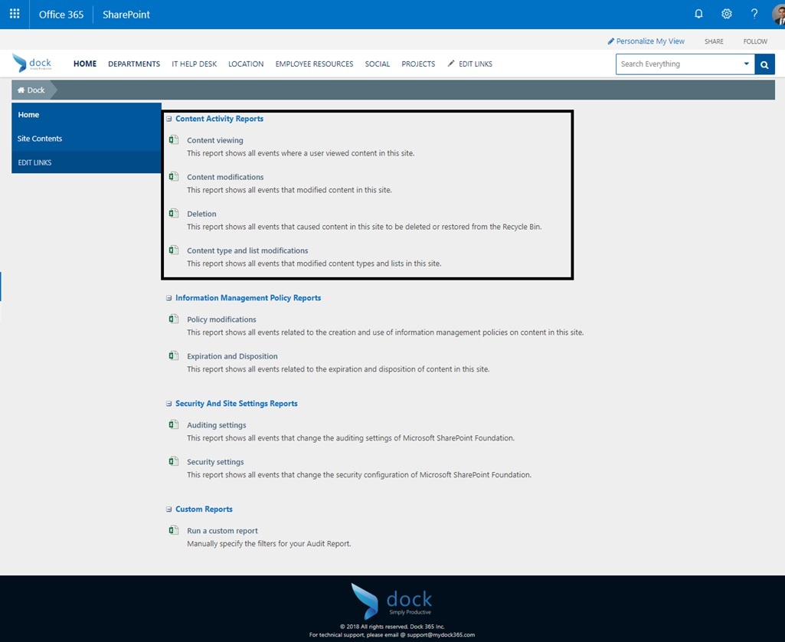The width and height of the screenshot is (785, 642).
Task: Open the Office 365 app launcher
Action: pos(14,13)
